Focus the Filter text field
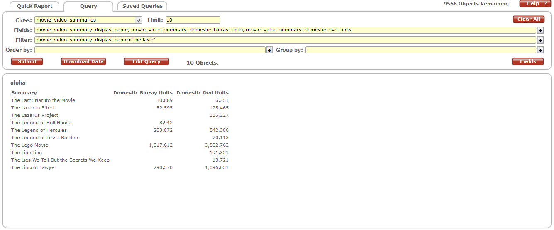Viewport: 554px width, 230px height. point(285,40)
